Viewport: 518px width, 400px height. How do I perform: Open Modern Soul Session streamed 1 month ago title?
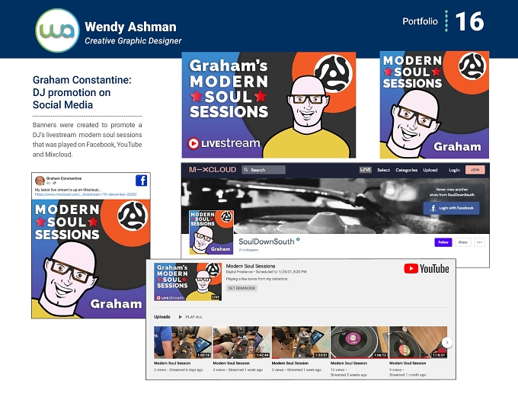tap(408, 363)
